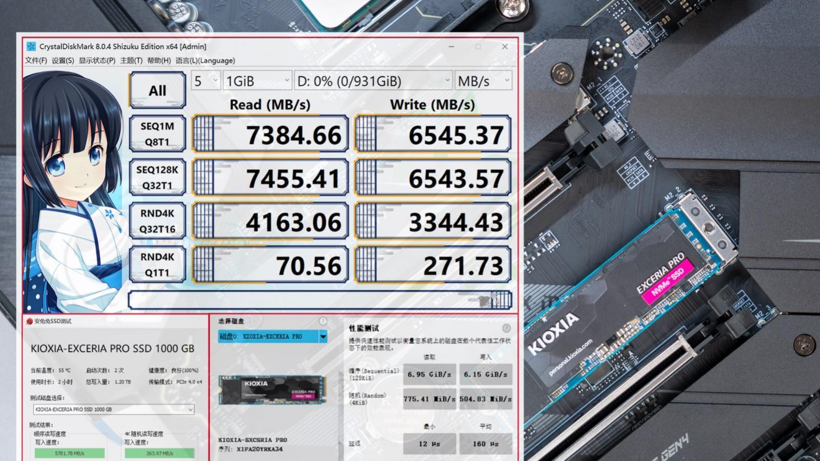This screenshot has width=820, height=461.
Task: Open the 帮助(H) menu
Action: 159,61
